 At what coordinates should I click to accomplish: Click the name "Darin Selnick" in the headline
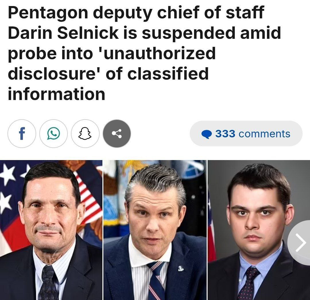63,33
